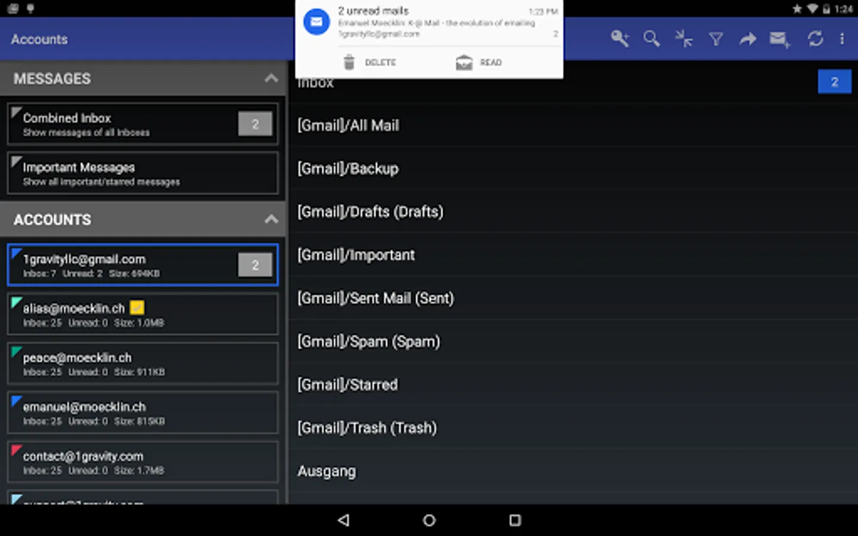The width and height of the screenshot is (858, 536).
Task: Click the wifi status bar icon
Action: click(x=813, y=8)
